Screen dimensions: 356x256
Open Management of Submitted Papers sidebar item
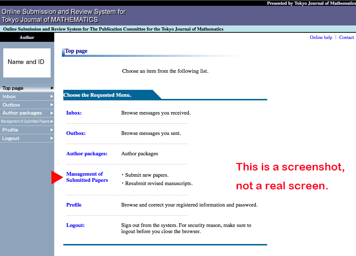[27, 121]
